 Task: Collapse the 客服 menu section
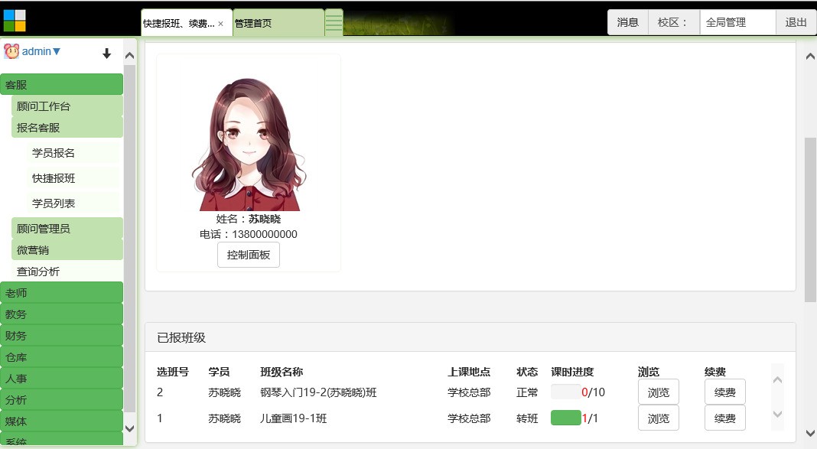click(61, 84)
